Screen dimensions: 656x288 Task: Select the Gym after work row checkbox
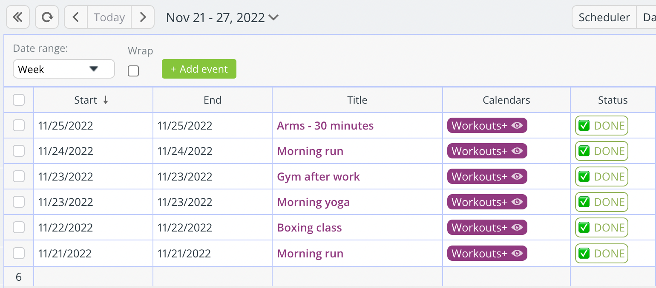[x=19, y=176]
